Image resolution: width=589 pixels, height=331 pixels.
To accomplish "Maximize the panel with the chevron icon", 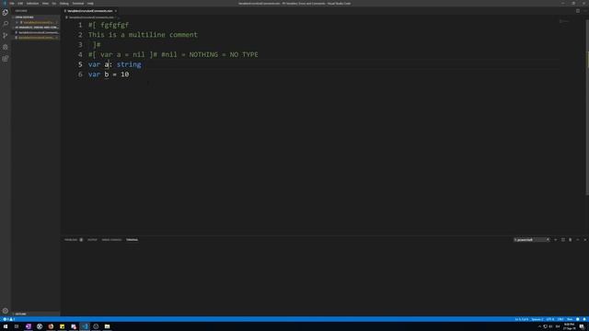I will [578, 239].
